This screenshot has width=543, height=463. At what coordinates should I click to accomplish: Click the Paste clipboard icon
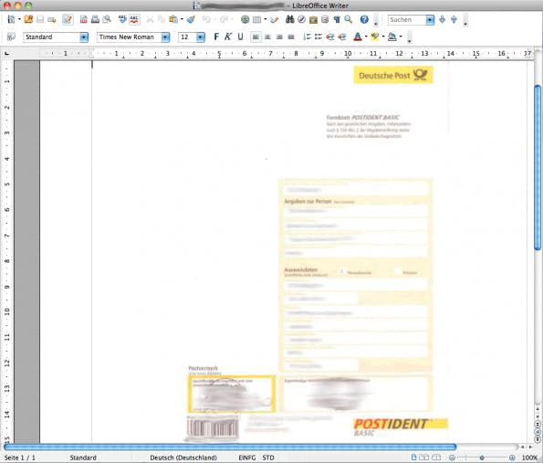coord(173,19)
